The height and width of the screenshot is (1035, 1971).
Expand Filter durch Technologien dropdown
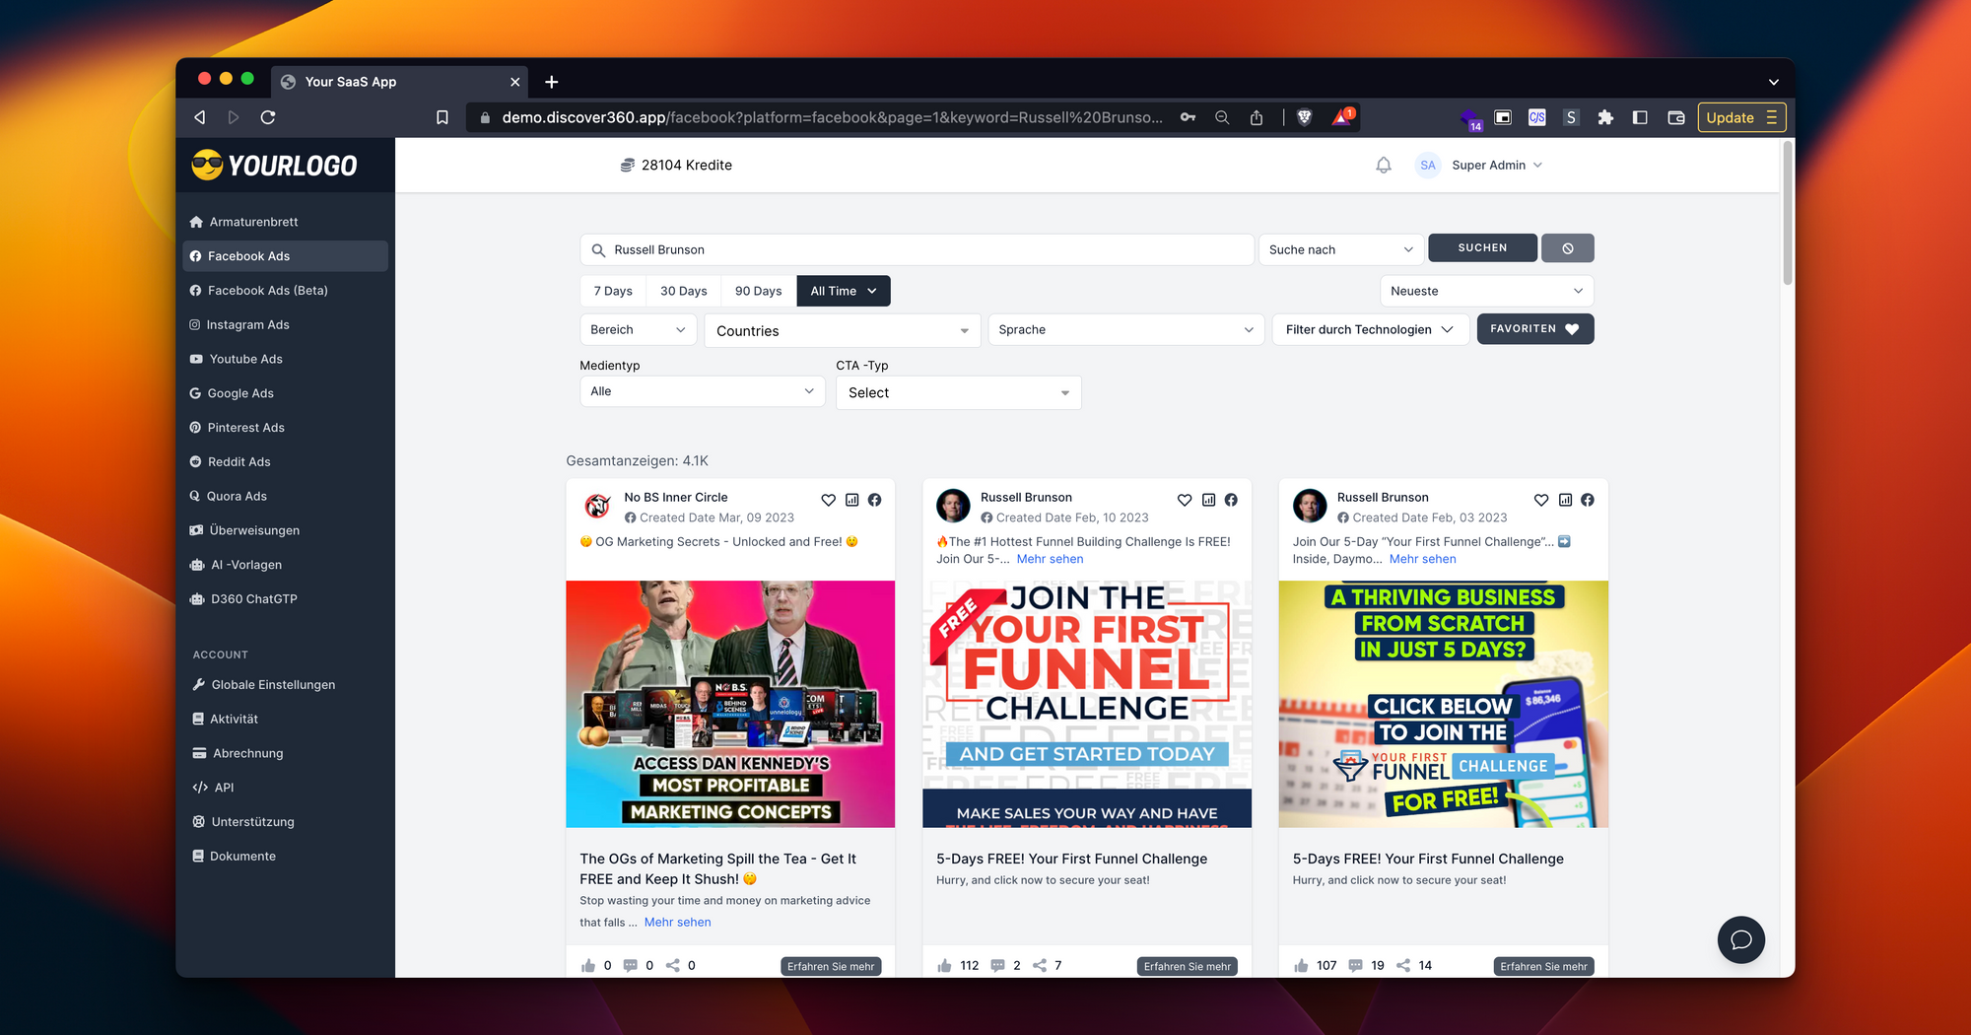(x=1370, y=329)
